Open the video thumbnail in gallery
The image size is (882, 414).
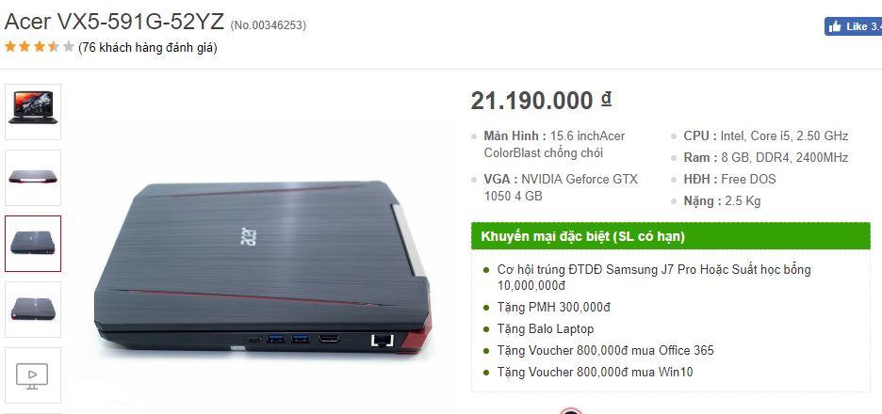pos(33,375)
